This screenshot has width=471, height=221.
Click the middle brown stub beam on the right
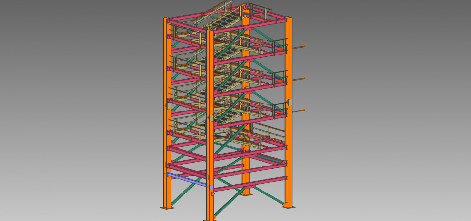(299, 79)
